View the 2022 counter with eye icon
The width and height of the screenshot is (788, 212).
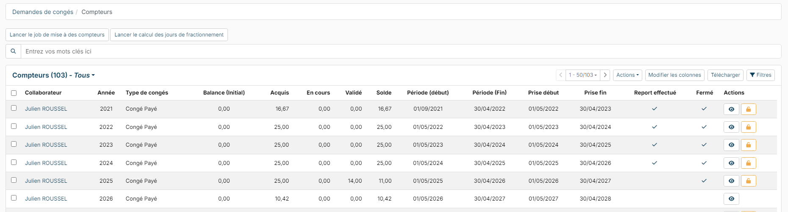pos(731,127)
